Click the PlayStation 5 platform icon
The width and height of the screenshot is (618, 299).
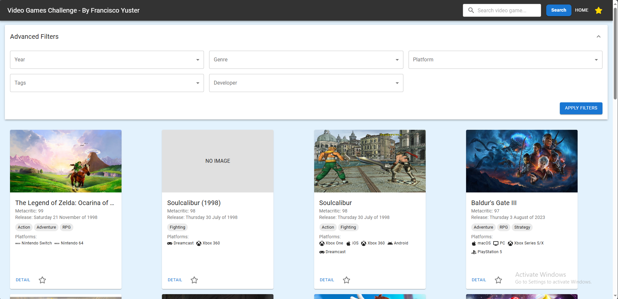coord(474,252)
